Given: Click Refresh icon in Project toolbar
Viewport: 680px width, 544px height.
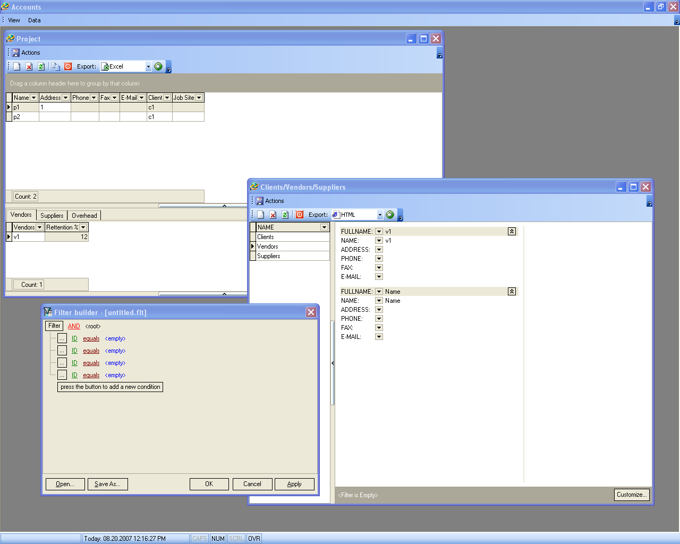Looking at the screenshot, I should [x=41, y=66].
